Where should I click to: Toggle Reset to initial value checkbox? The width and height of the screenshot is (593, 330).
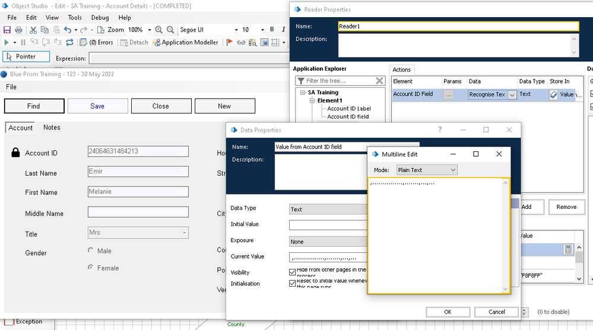[x=292, y=283]
